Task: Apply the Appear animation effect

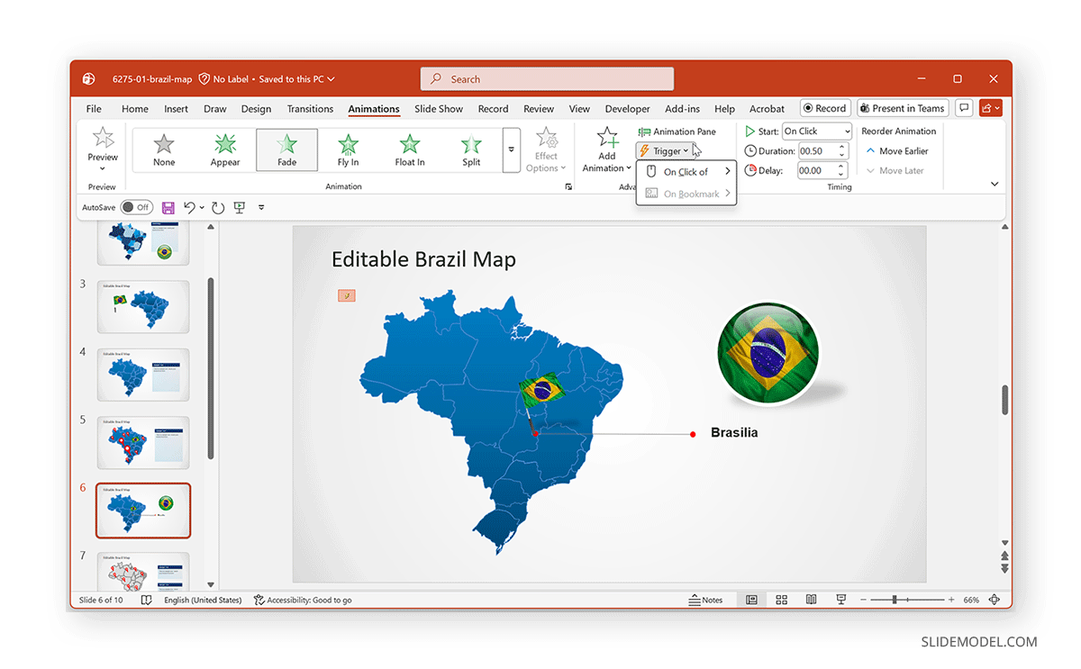Action: click(x=225, y=149)
